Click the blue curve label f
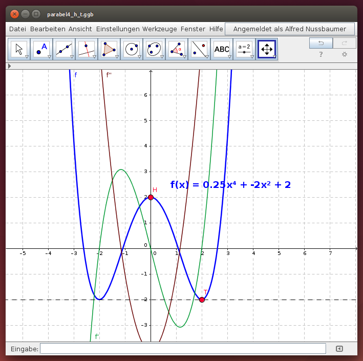 [75, 75]
